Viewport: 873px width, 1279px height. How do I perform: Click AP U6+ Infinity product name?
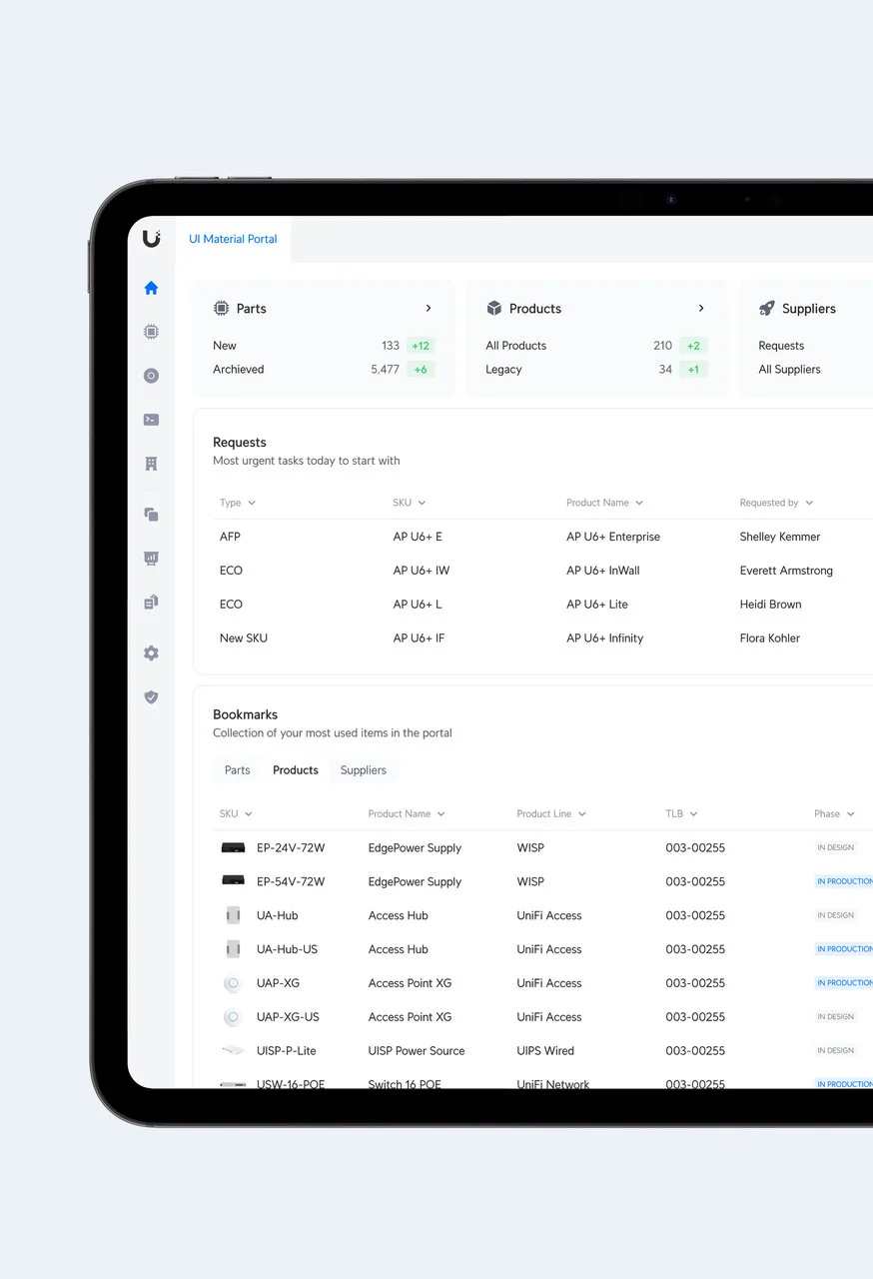point(605,639)
